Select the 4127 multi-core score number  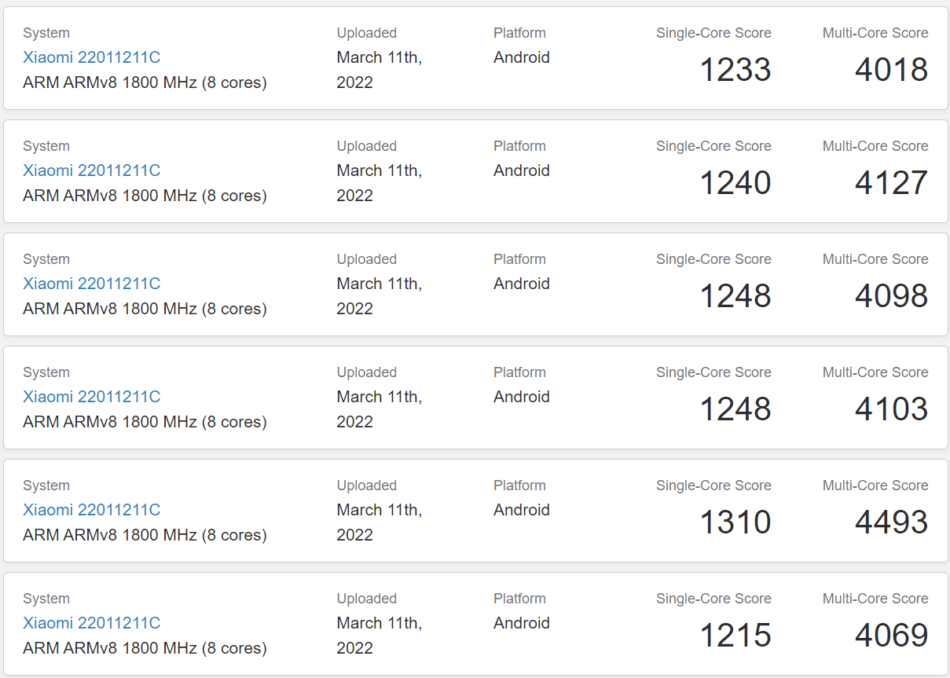click(892, 183)
